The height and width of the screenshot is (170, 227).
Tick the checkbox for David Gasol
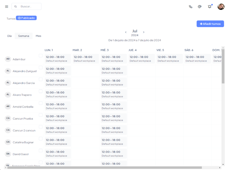point(41,150)
